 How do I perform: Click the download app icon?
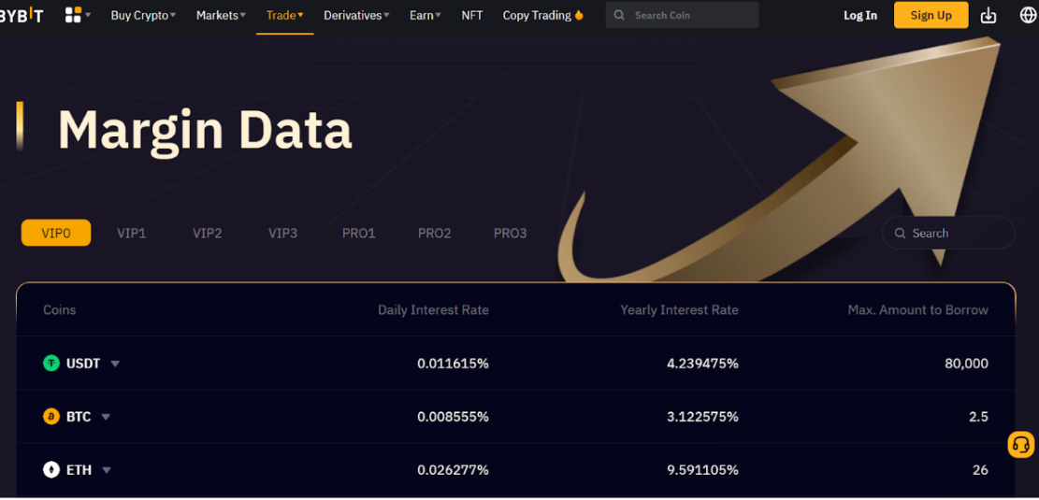[x=988, y=15]
